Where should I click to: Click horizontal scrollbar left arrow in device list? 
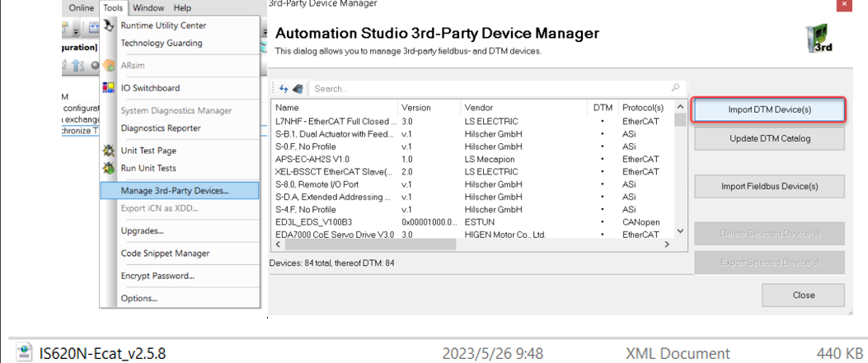[x=276, y=244]
